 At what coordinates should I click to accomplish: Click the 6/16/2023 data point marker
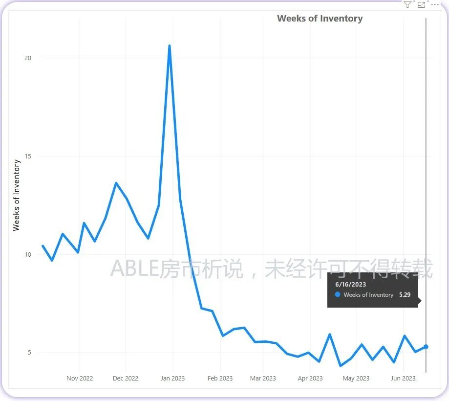pyautogui.click(x=426, y=347)
